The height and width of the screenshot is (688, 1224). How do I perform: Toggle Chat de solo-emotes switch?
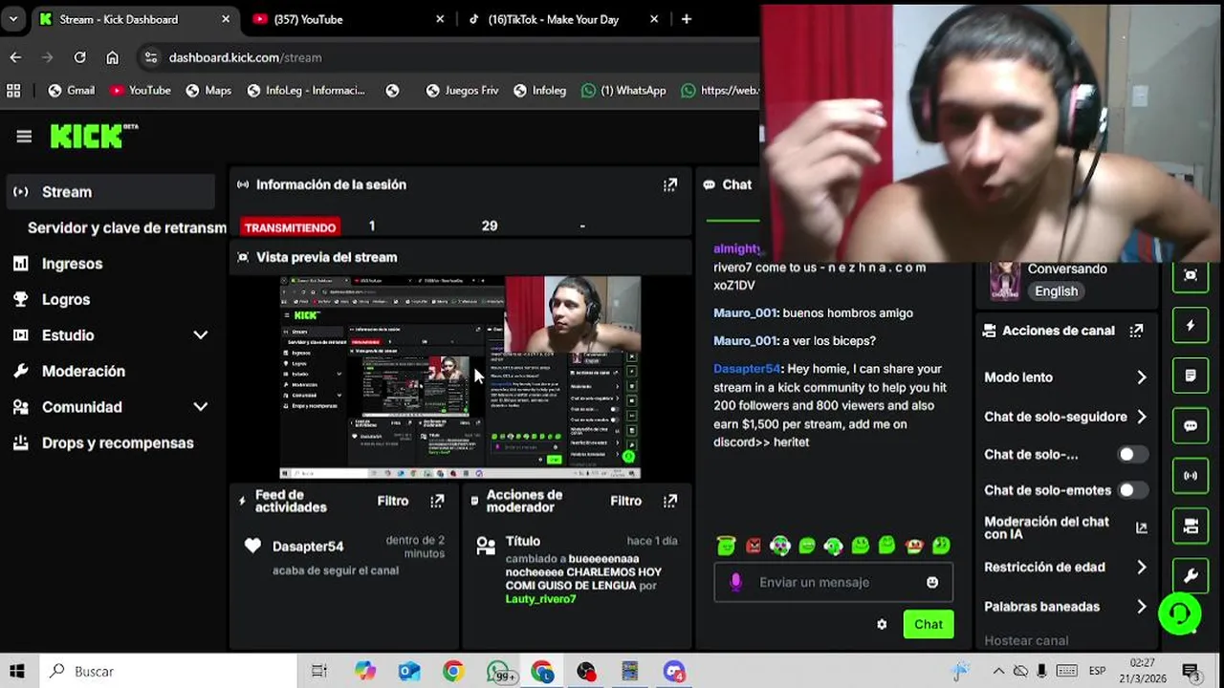1133,490
